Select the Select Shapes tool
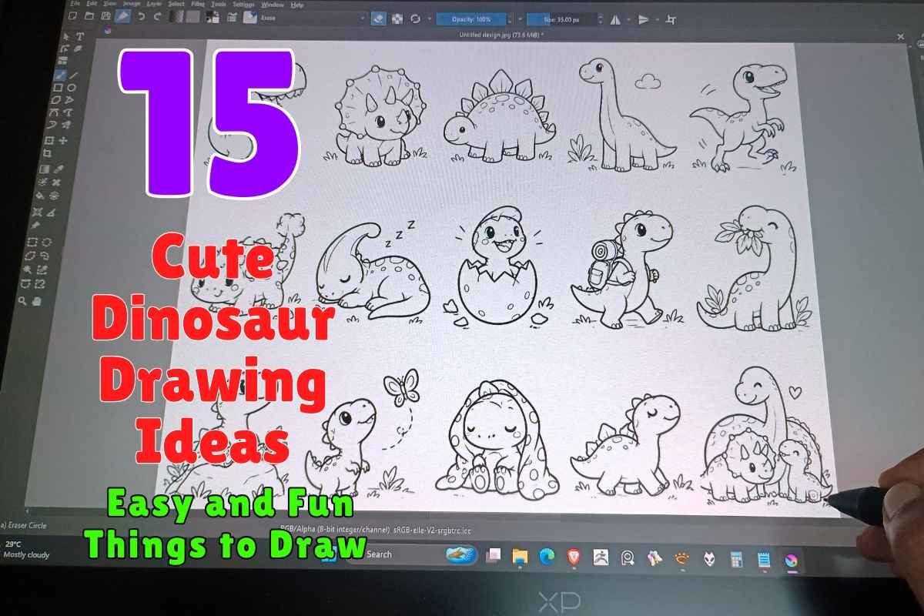This screenshot has height=616, width=924. tap(66, 36)
